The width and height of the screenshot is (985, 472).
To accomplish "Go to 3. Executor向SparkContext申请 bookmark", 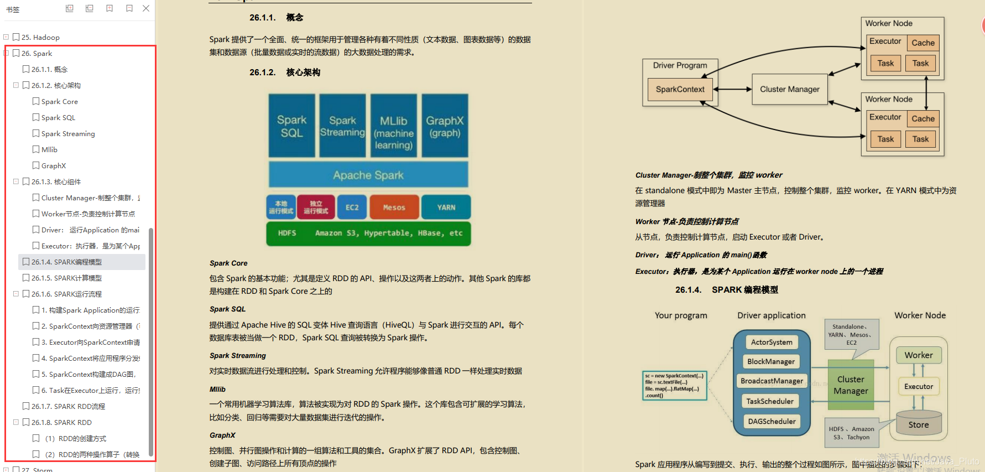I will (x=91, y=342).
